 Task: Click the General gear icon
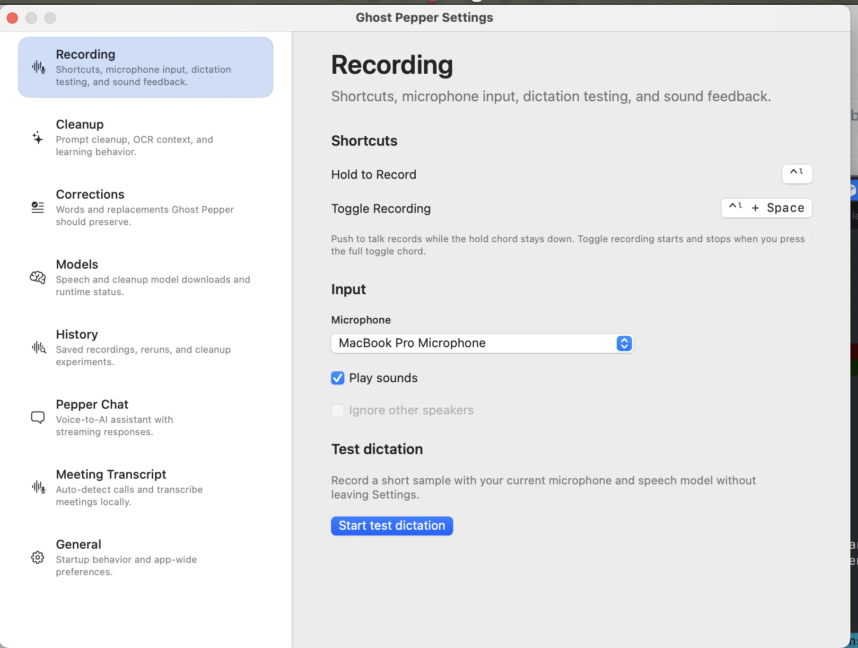pos(38,557)
